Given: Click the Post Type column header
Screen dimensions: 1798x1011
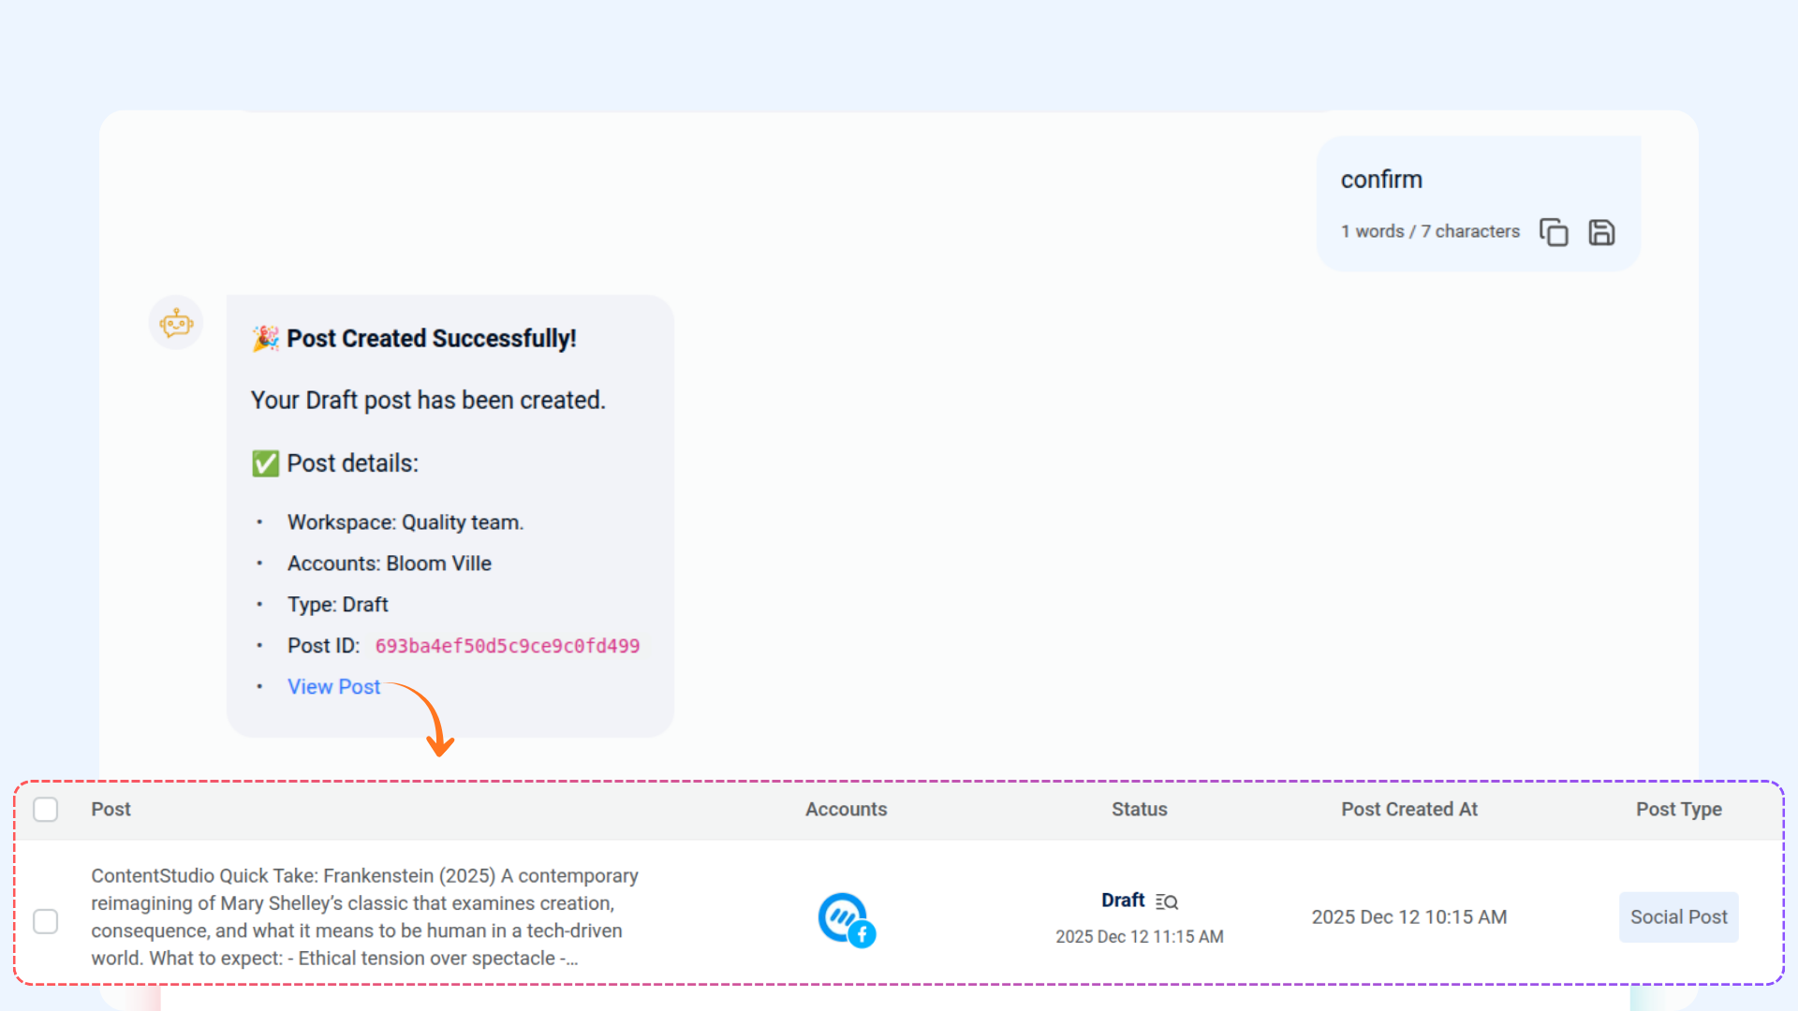Looking at the screenshot, I should [x=1678, y=810].
